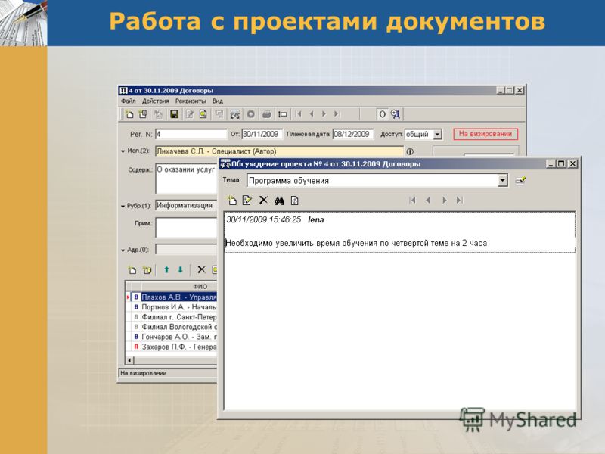605x454 pixels.
Task: Click the binoculars search icon
Action: (279, 201)
